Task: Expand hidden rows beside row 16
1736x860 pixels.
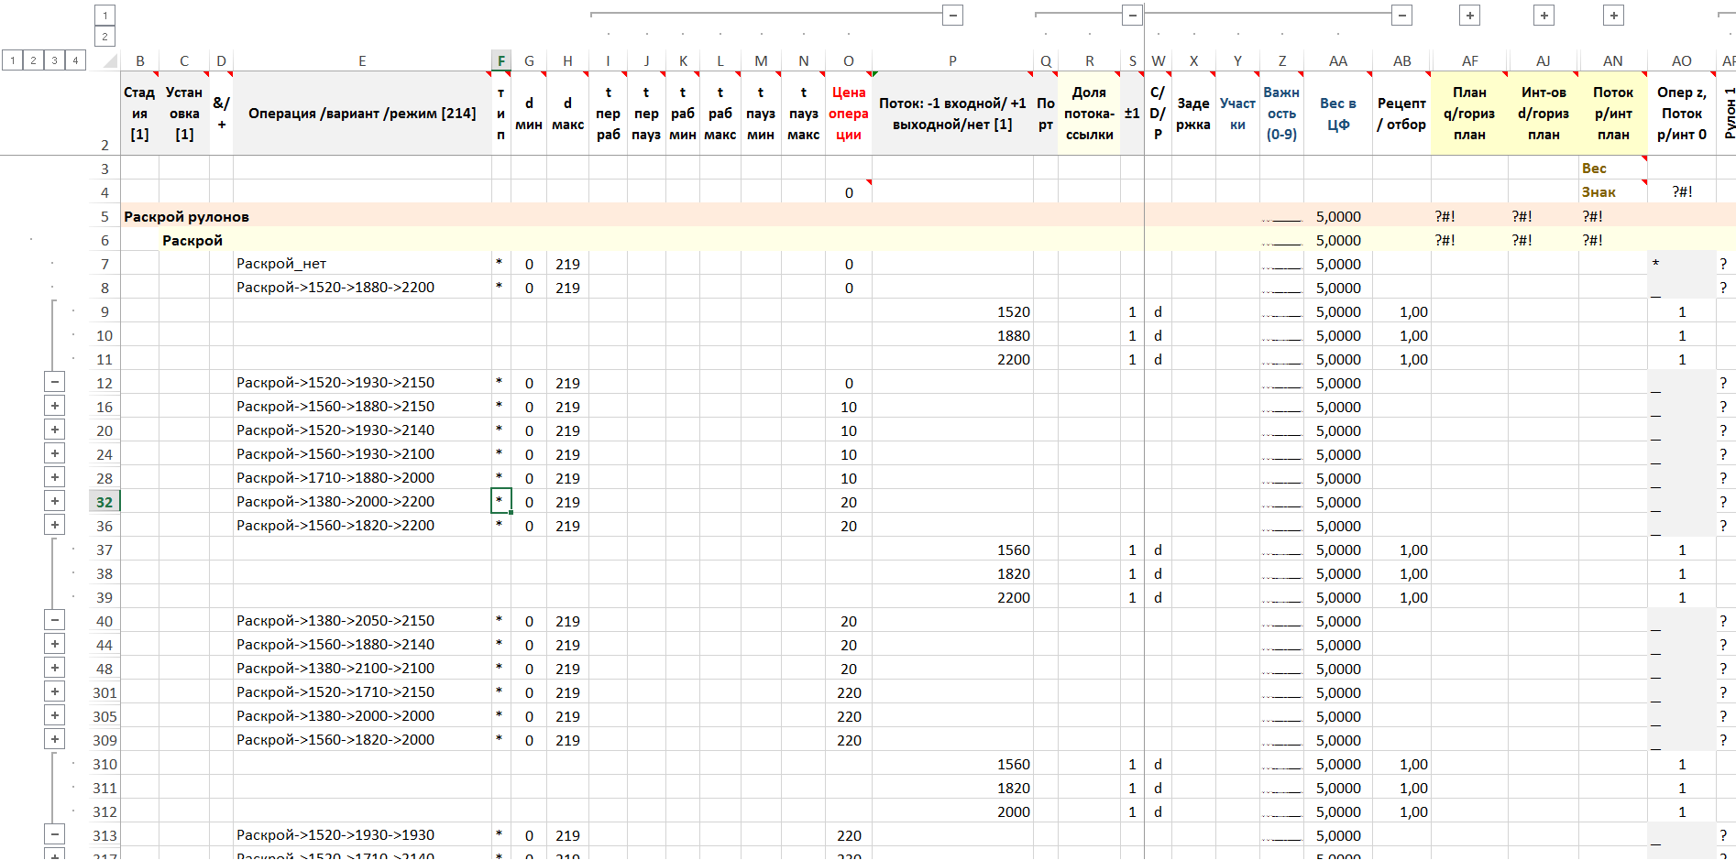Action: 55,407
